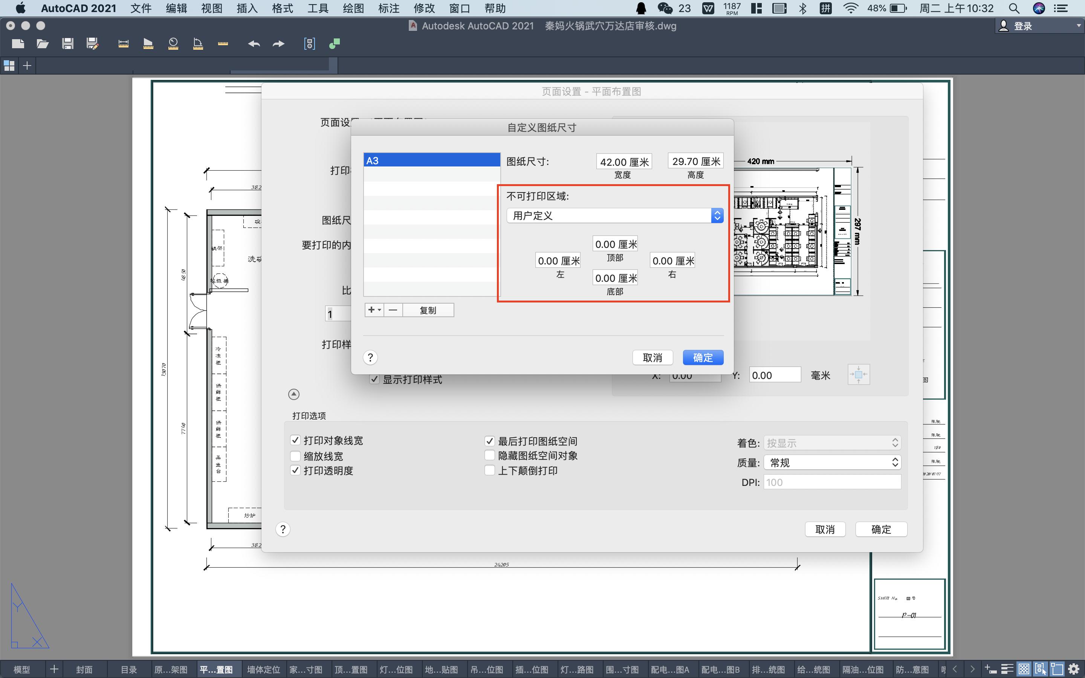Switch to 墙体定位 layout tab
1085x678 pixels.
[x=263, y=669]
